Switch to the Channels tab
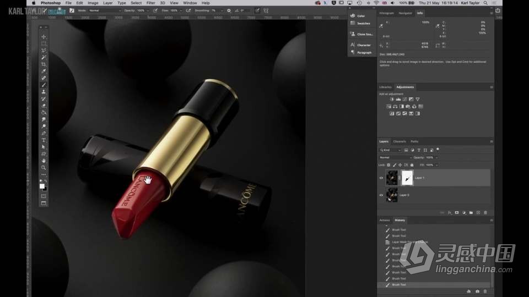Screen dimensions: 529x297 (x=400, y=141)
